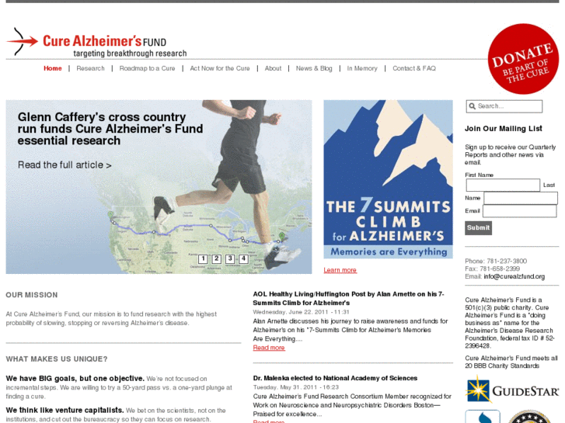Click the Email input field
565x423 pixels.
(520, 211)
